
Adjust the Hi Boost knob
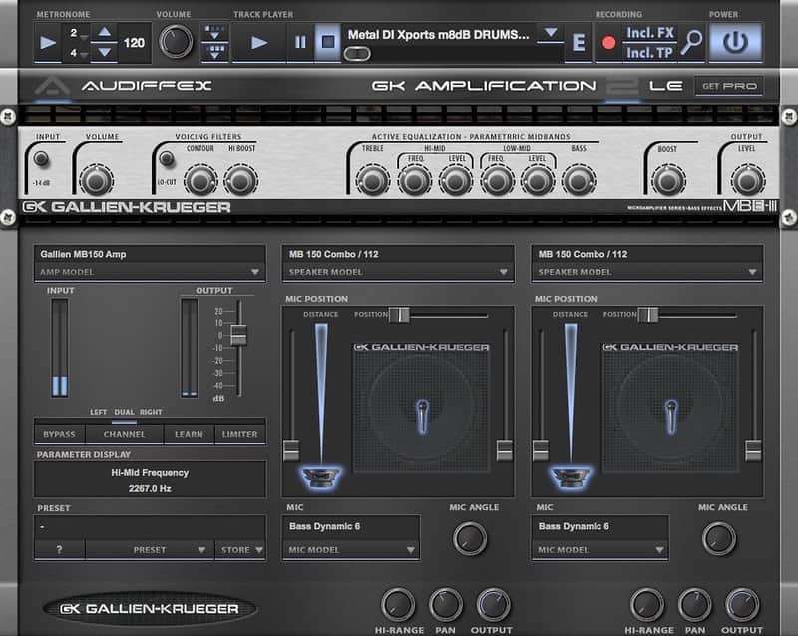[240, 181]
